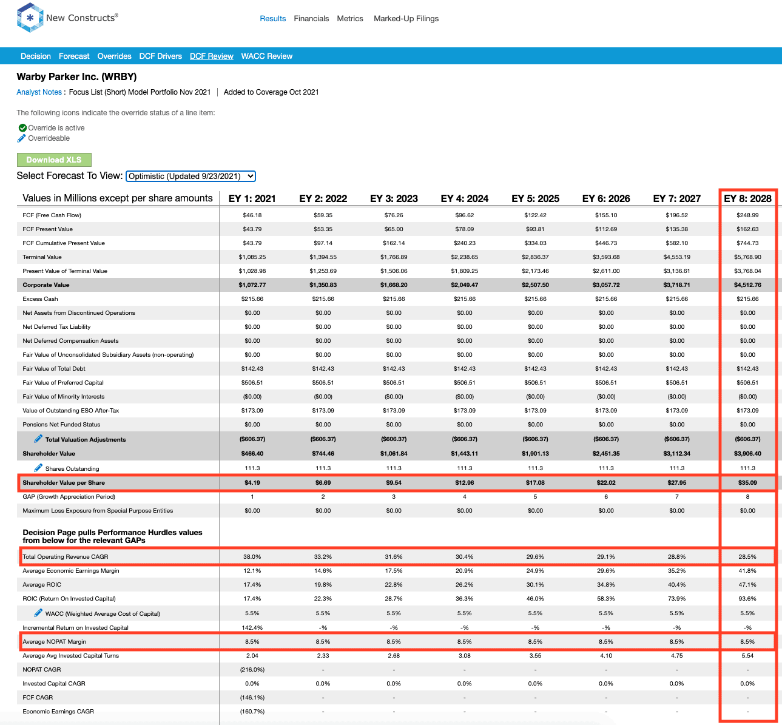Click the 'EY 8: 2028' column header
The image size is (782, 725).
748,198
